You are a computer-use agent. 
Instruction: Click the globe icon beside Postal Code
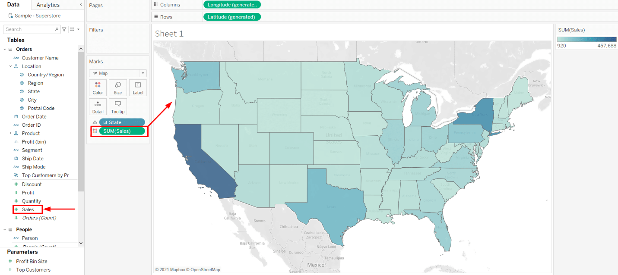pyautogui.click(x=22, y=108)
